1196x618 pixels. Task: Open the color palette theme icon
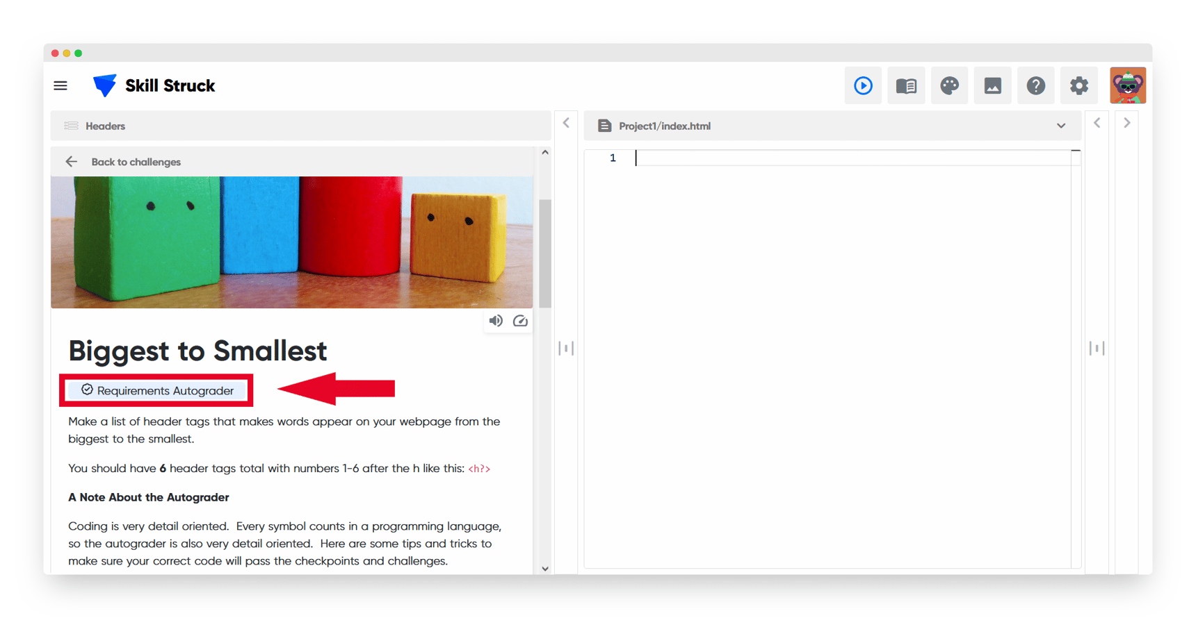pyautogui.click(x=949, y=85)
